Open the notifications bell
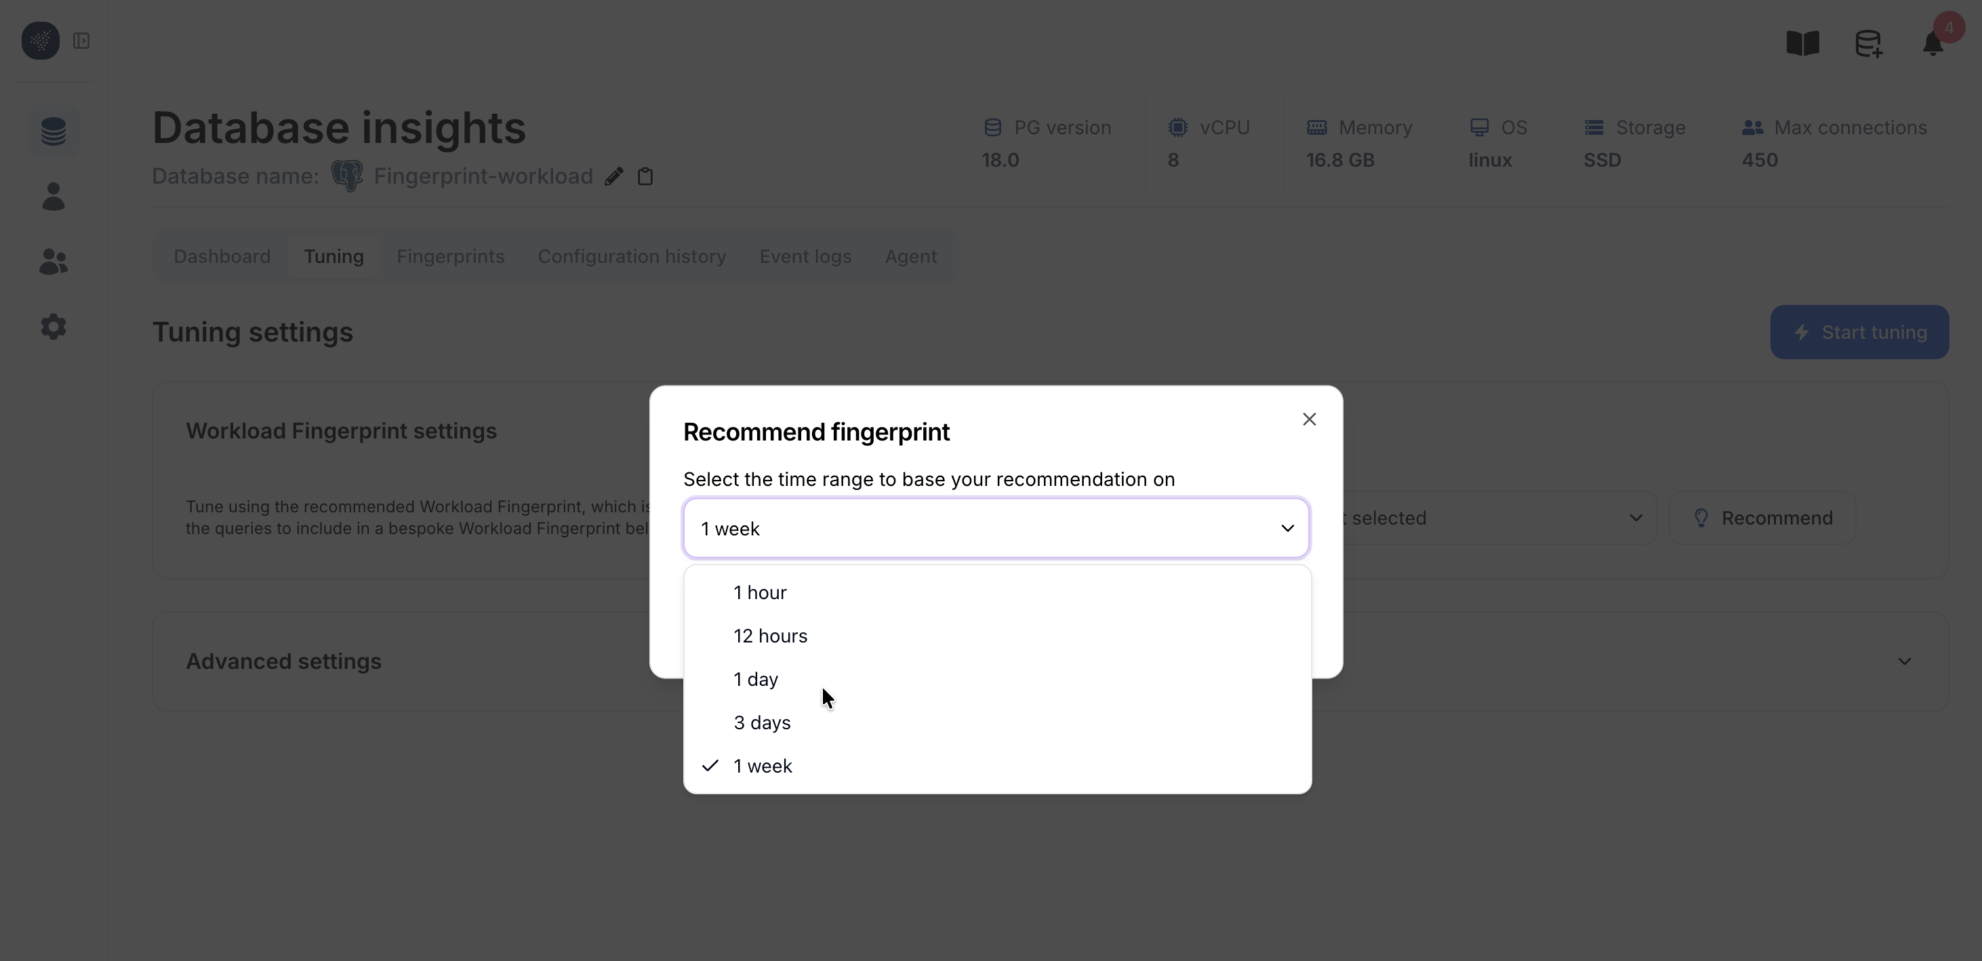Image resolution: width=1982 pixels, height=961 pixels. tap(1933, 44)
